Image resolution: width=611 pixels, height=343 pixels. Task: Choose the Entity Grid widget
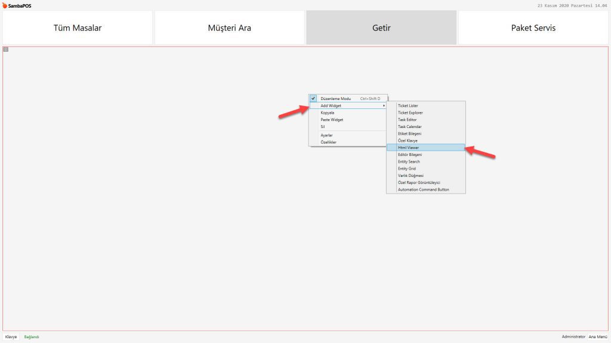click(x=406, y=169)
